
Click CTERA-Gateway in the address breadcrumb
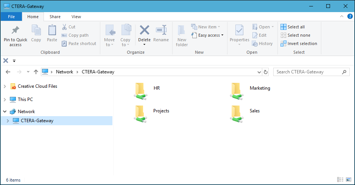(98, 72)
